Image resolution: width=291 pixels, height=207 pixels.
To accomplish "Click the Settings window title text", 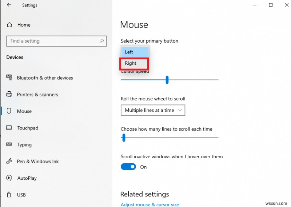I will point(30,5).
